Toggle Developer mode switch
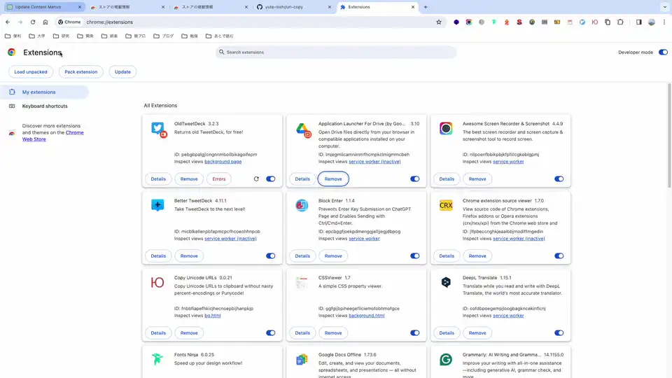The image size is (672, 378). (x=663, y=52)
